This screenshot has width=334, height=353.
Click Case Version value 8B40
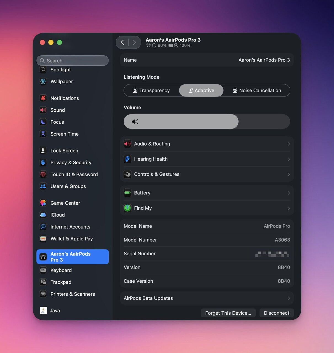(284, 281)
